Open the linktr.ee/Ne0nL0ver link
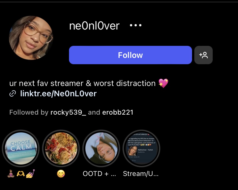238x190 pixels. point(58,94)
